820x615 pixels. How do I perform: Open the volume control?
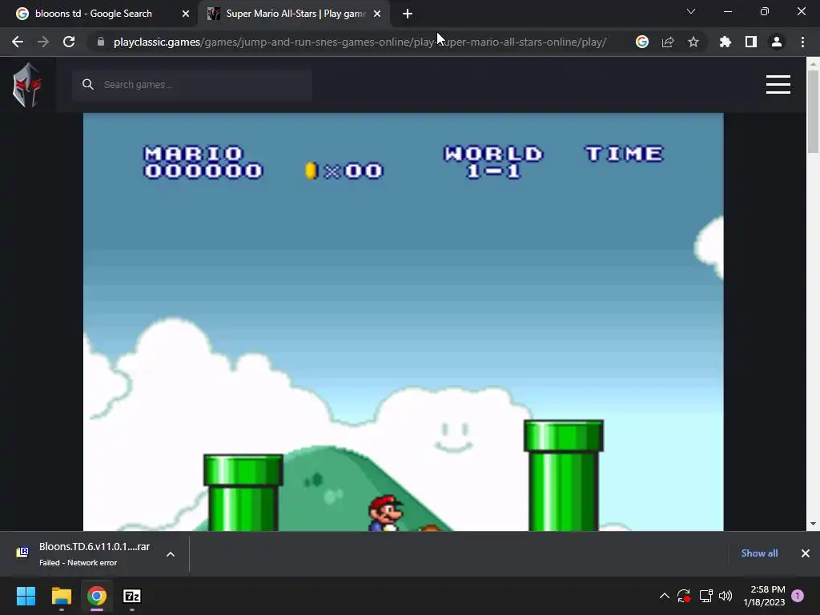(726, 596)
